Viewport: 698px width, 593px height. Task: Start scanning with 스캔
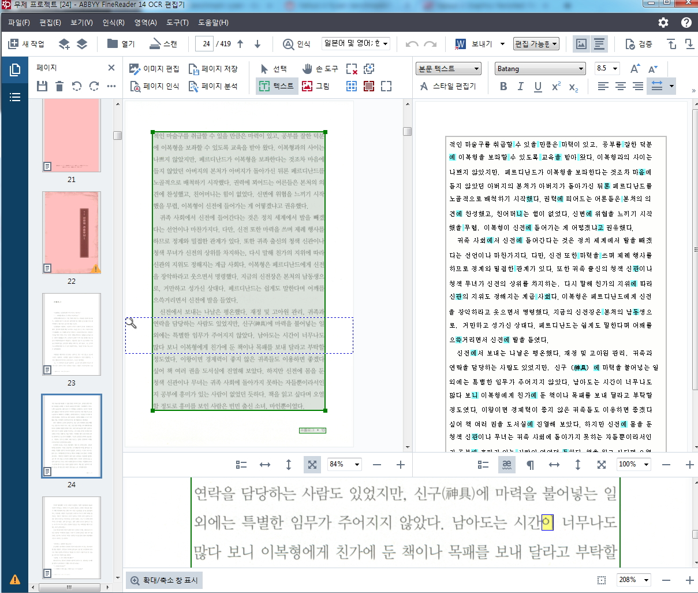tap(163, 44)
